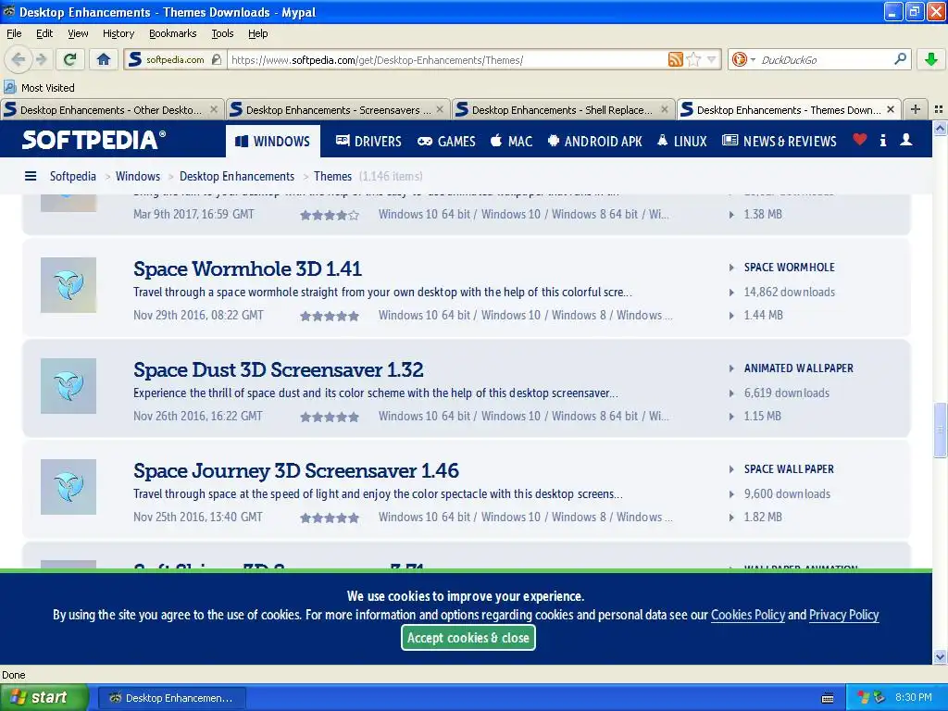
Task: Open the Edit menu
Action: click(44, 33)
